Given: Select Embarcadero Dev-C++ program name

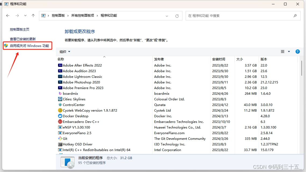Looking at the screenshot, I should [81, 122].
